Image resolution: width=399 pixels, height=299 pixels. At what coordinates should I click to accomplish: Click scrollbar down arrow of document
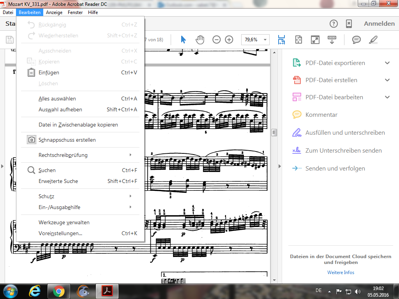pos(274,280)
